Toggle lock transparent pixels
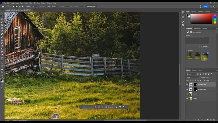This screenshot has height=123, width=218. tap(190, 81)
